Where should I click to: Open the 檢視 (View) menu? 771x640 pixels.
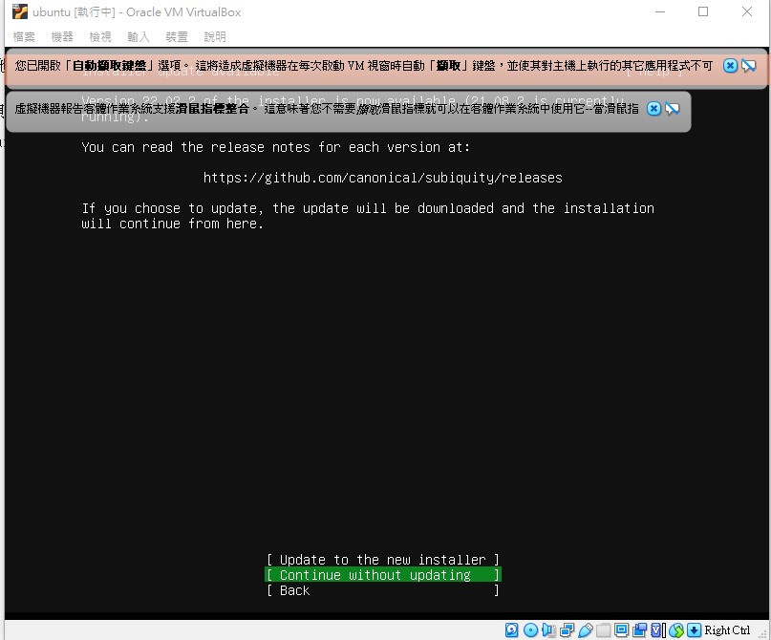tap(100, 37)
